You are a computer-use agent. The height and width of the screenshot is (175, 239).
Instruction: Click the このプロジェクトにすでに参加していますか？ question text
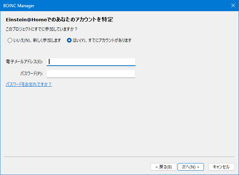tap(42, 29)
